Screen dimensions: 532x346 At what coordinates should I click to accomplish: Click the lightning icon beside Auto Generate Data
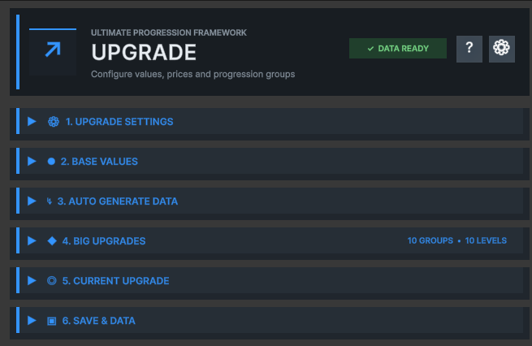click(x=50, y=201)
